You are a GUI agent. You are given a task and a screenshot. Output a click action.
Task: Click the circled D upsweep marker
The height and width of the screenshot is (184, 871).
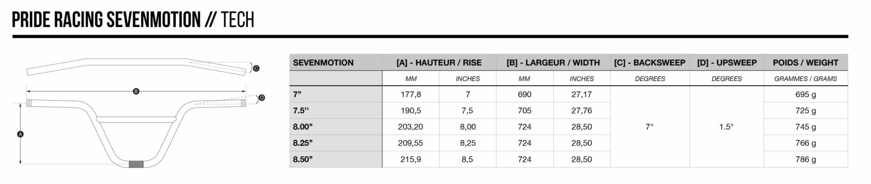click(262, 98)
